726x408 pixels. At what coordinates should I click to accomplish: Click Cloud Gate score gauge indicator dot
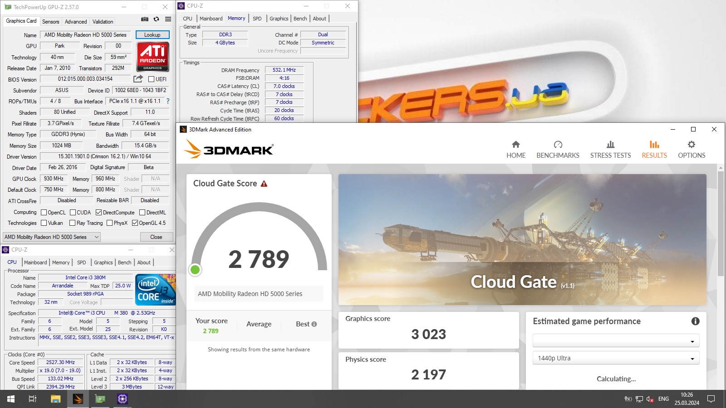[195, 270]
